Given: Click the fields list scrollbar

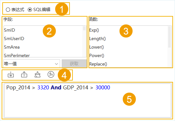Looking at the screenshot, I should [84, 41].
